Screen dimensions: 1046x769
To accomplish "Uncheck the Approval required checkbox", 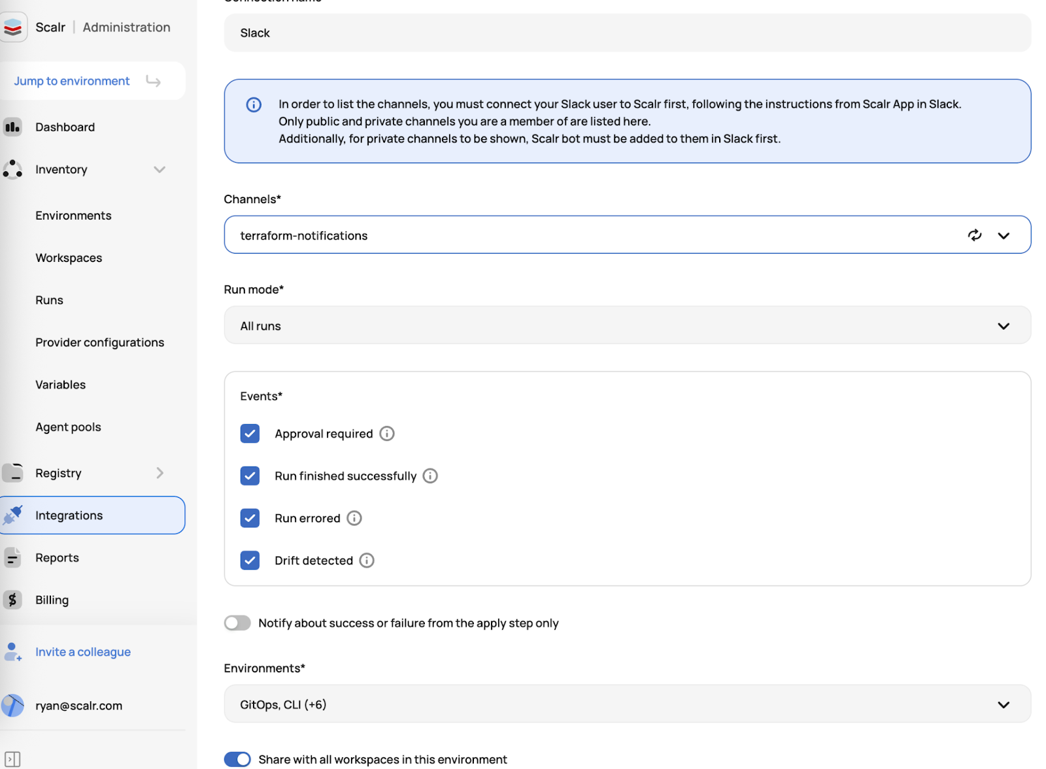I will [250, 434].
